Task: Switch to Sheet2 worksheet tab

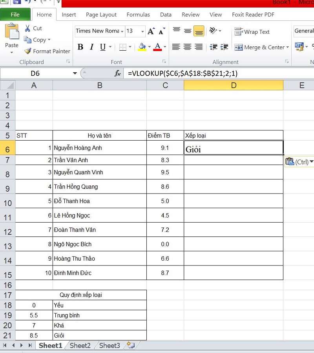Action: tap(80, 346)
